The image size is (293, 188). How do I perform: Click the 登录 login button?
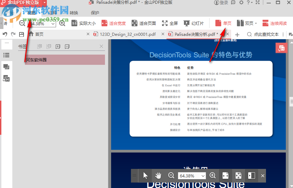click(221, 3)
